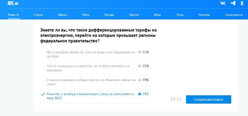Screen dimensions: 248x116
Task: Click checkmark beside 'Конечно, и вообще' answer
Action: tap(43, 94)
